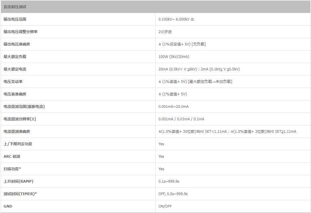The height and width of the screenshot is (213, 311).
Task: Click the OFF, 0.5s~999.9s value
Action: 173,194
